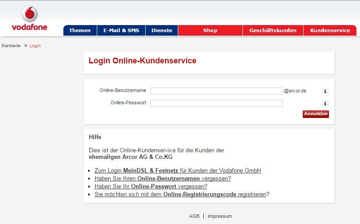The image size is (360, 224).
Task: Open the E-Mail & SMS tab
Action: (121, 30)
